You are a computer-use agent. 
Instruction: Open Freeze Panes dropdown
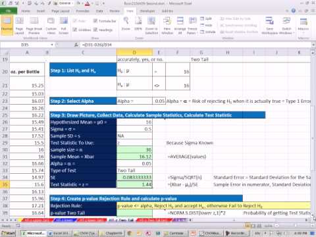pos(192,26)
